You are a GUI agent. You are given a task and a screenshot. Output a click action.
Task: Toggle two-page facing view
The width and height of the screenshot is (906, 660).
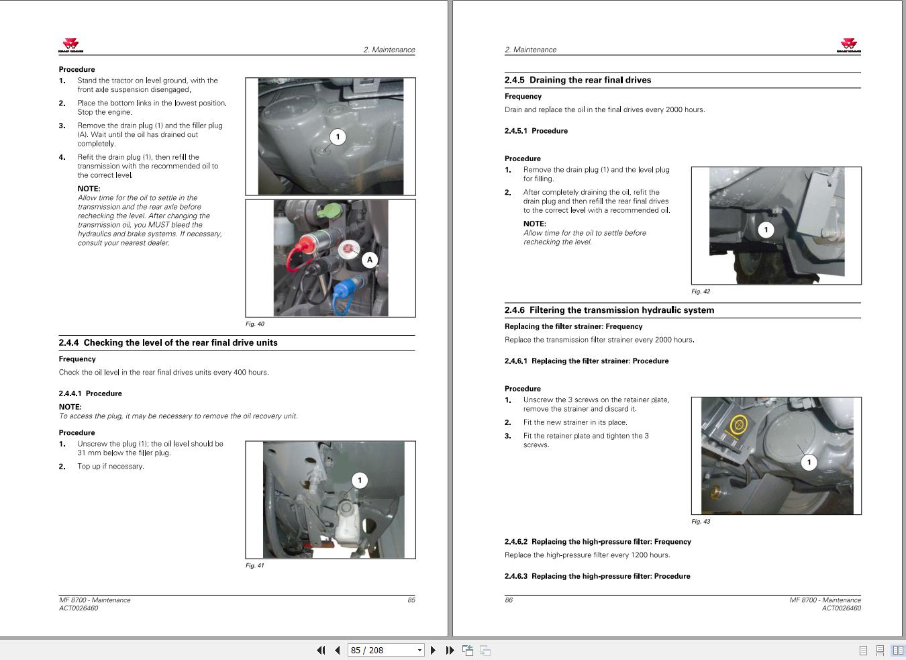tap(897, 650)
